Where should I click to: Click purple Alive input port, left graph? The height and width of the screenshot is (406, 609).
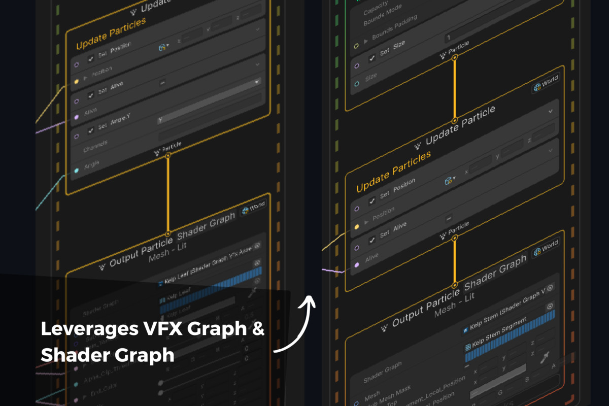(77, 118)
